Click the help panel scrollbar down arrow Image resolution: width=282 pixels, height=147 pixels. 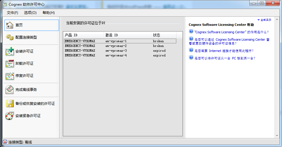tap(277, 136)
